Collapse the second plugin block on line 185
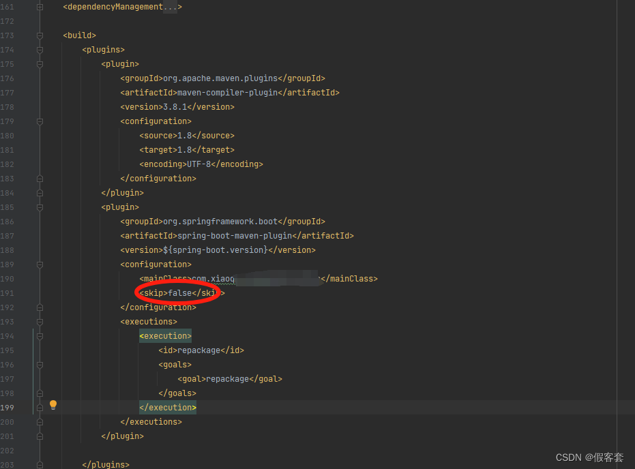This screenshot has width=635, height=469. pyautogui.click(x=39, y=207)
